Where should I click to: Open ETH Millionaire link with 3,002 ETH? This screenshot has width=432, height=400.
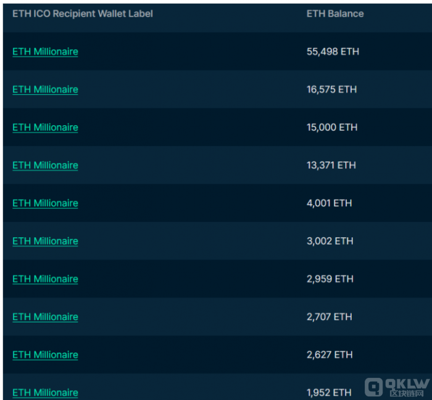(45, 241)
